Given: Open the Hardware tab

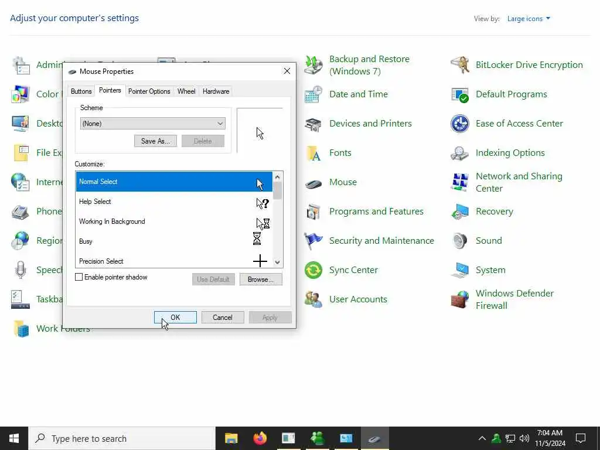Looking at the screenshot, I should click(x=216, y=91).
